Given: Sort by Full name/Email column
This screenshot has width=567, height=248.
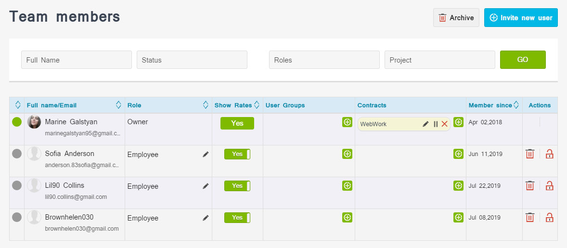Looking at the screenshot, I should click(x=118, y=105).
